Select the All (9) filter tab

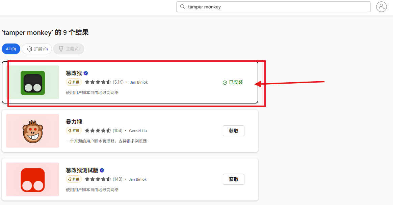[11, 49]
